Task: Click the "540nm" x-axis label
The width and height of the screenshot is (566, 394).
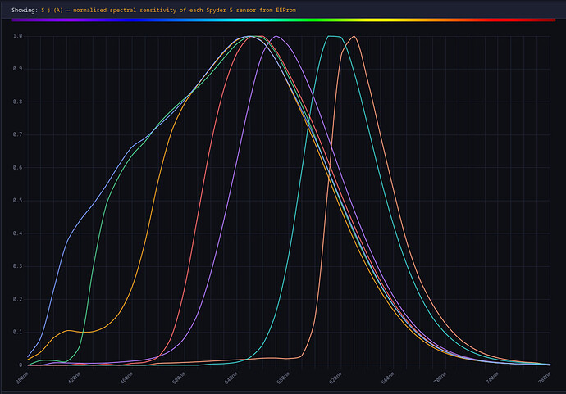Action: tap(231, 378)
